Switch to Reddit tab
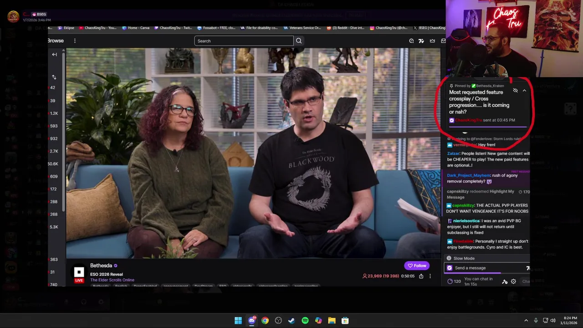The width and height of the screenshot is (583, 328). [346, 28]
